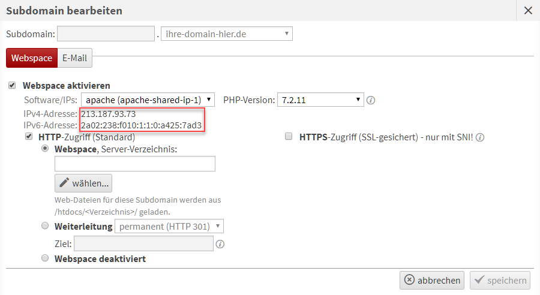Enable HTTPS-Zugriff (SSL-gesichert) checkbox
540x295 pixels.
(289, 137)
